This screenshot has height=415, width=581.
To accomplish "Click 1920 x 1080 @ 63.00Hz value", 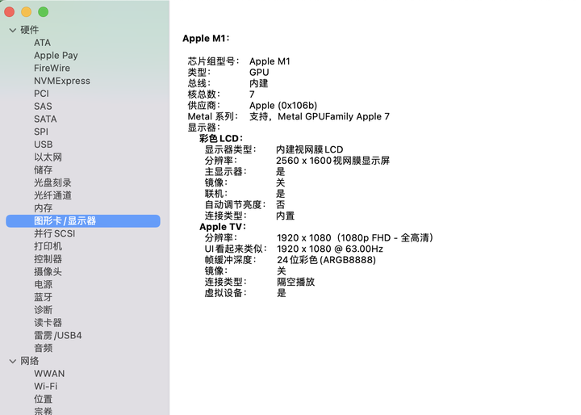I will tap(330, 249).
